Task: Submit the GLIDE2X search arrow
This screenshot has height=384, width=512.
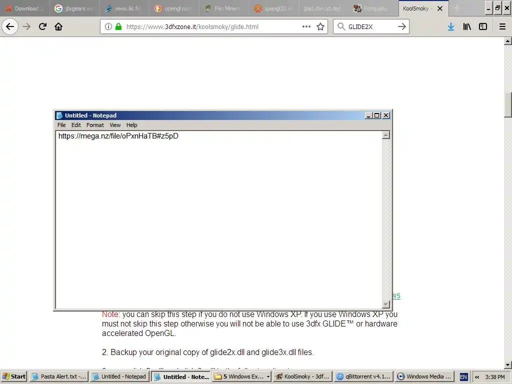Action: pyautogui.click(x=402, y=26)
